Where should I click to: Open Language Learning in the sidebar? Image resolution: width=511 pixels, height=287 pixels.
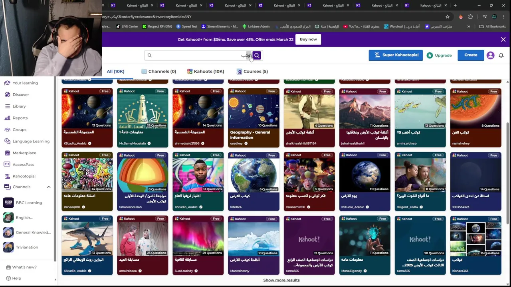(x=27, y=141)
